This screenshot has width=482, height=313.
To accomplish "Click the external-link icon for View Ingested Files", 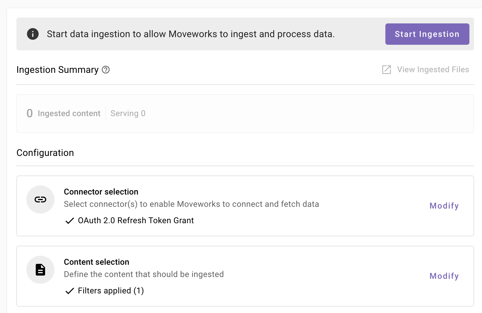I will point(387,70).
